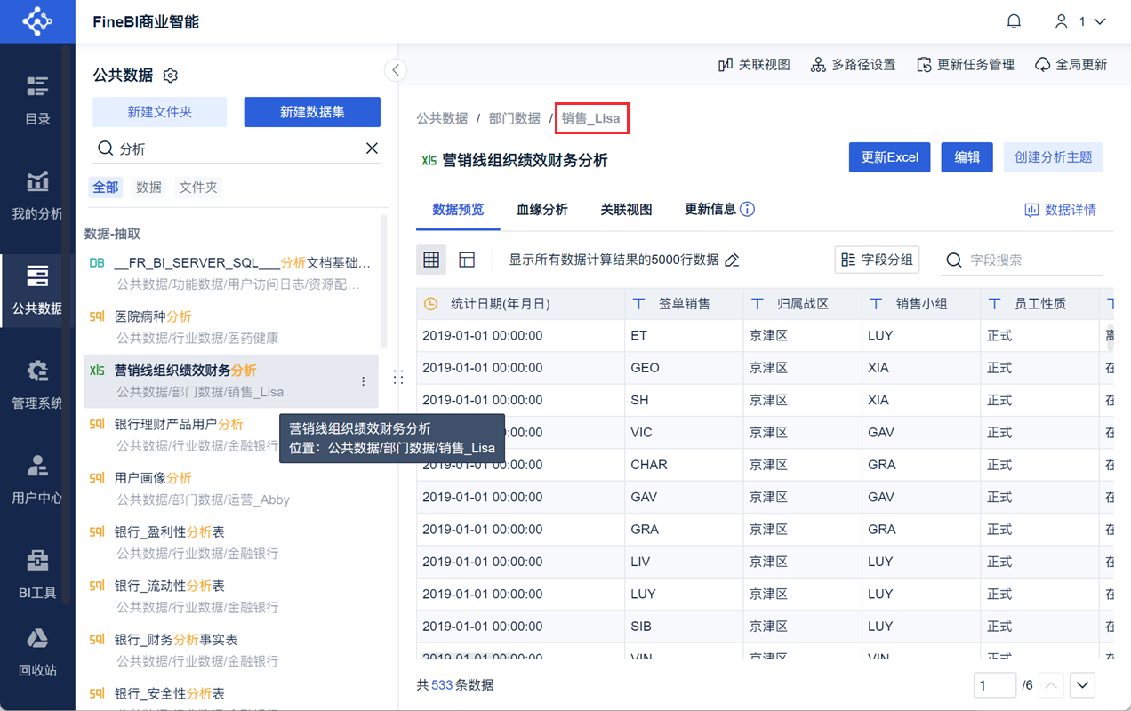The width and height of the screenshot is (1131, 711).
Task: Go to next page arrow
Action: tap(1082, 685)
